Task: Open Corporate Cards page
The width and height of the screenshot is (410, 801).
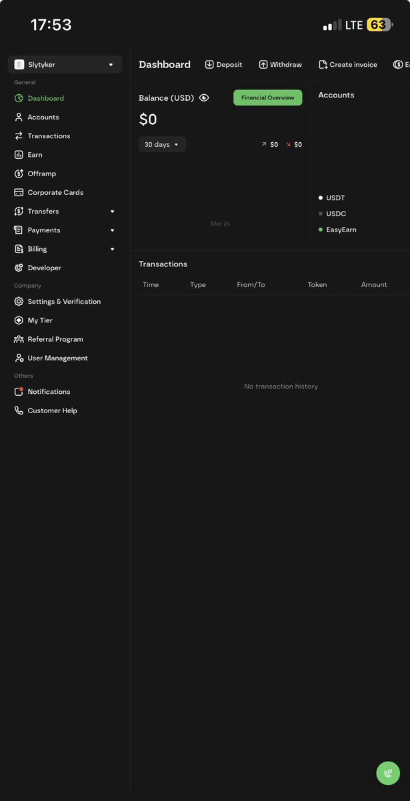Action: click(55, 192)
